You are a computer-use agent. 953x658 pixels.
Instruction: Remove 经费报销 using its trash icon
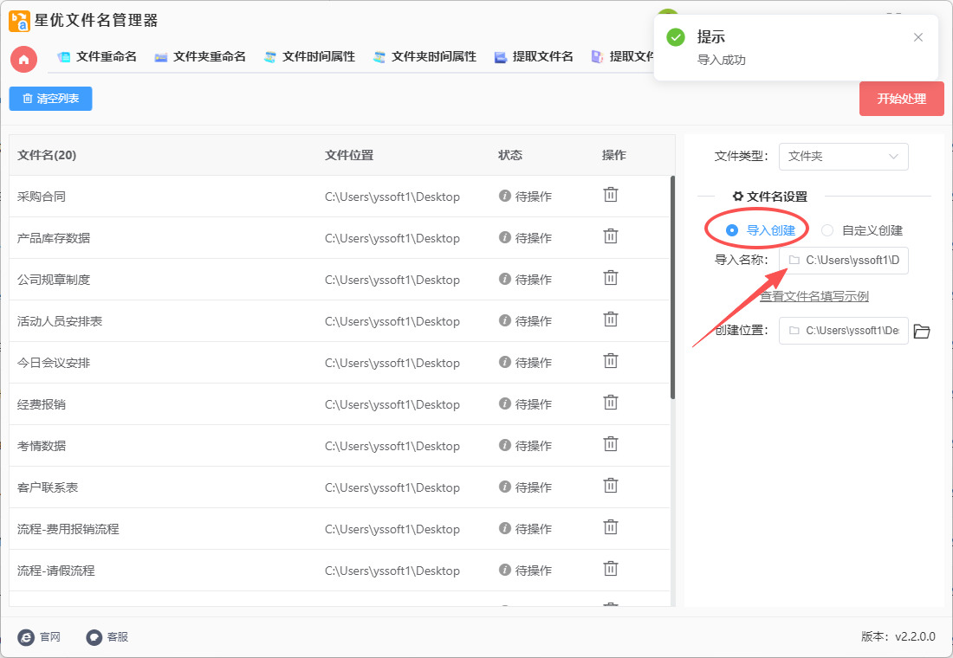611,403
